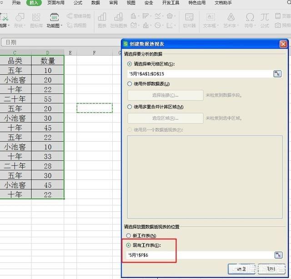The image size is (291, 279).
Task: Expand the 文本框 dropdown arrow
Action: click(217, 25)
